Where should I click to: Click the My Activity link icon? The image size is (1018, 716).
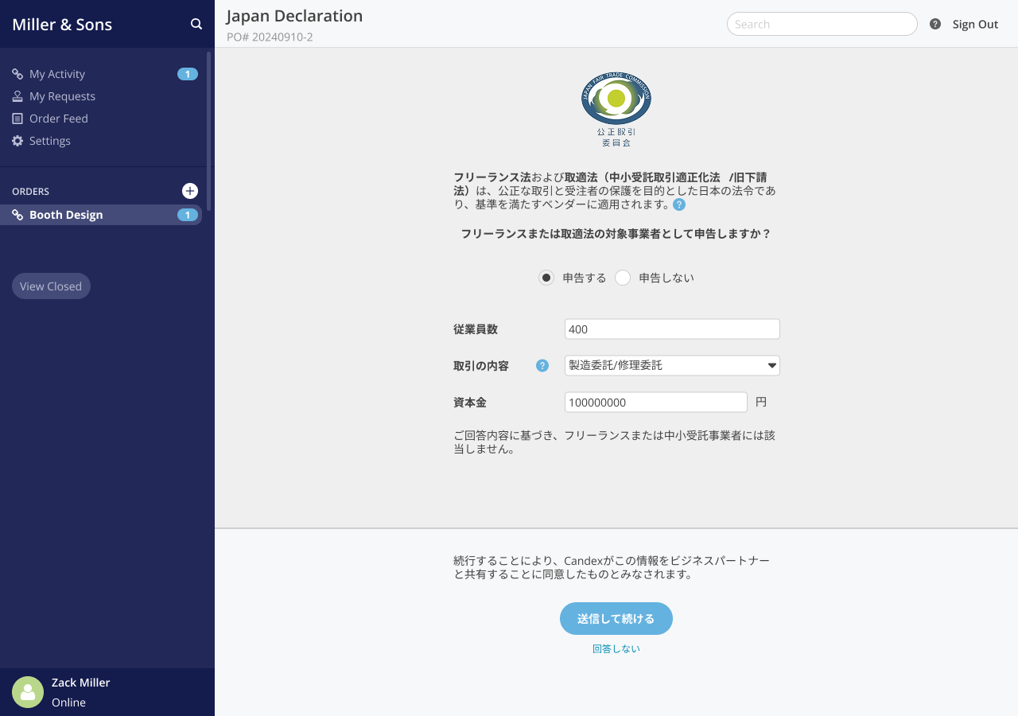click(x=17, y=74)
